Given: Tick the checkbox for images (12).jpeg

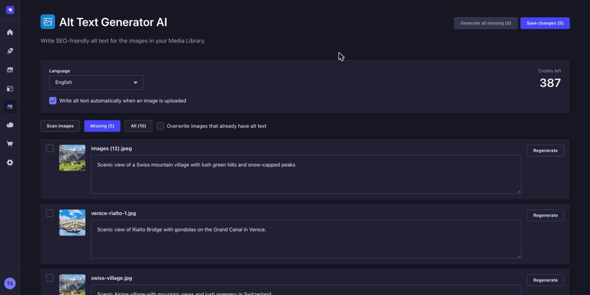Looking at the screenshot, I should point(50,148).
